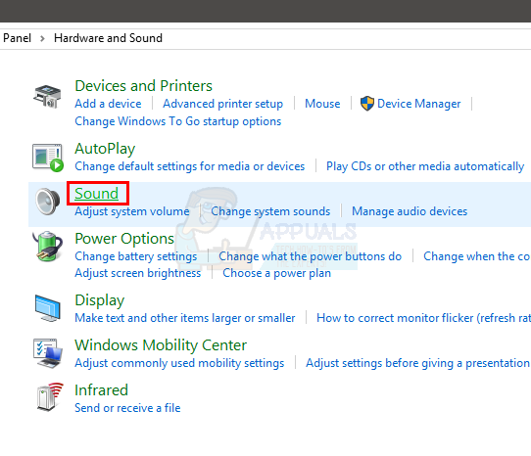Open the Sound speaker icon

[x=48, y=202]
